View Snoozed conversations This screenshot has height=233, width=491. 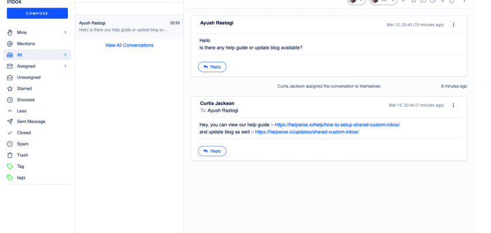26,100
